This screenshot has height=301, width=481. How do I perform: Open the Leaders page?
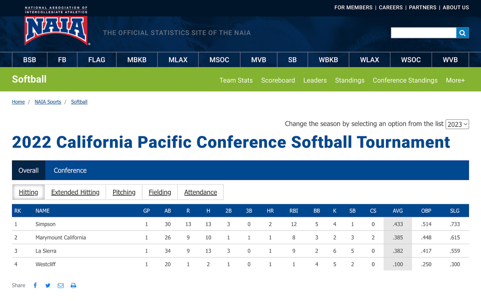pos(315,80)
